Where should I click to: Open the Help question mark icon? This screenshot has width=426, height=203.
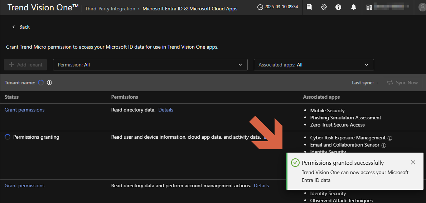pos(338,7)
